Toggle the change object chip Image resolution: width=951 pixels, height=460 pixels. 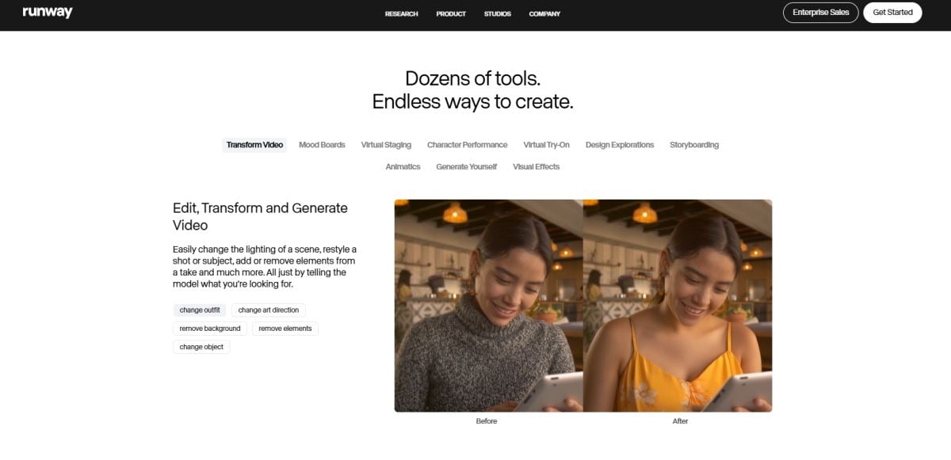(x=201, y=347)
